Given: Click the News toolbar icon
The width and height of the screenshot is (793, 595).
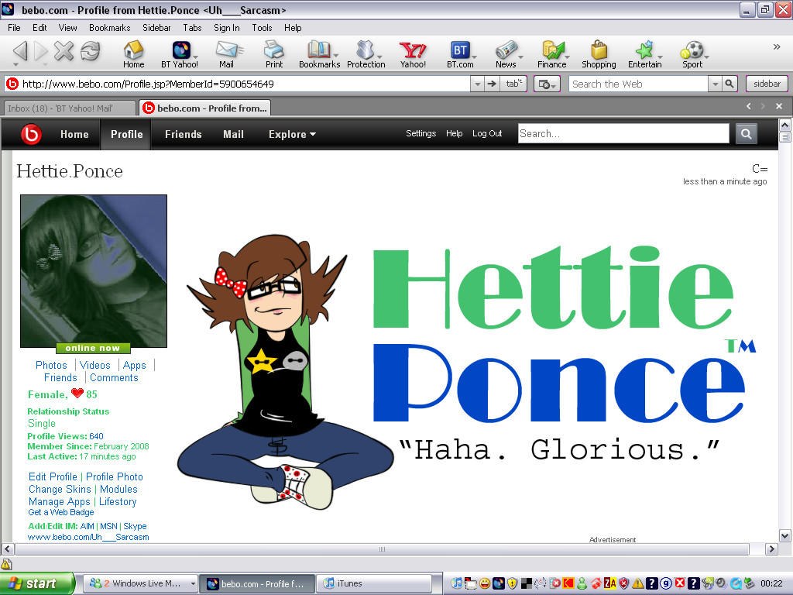Looking at the screenshot, I should coord(506,54).
